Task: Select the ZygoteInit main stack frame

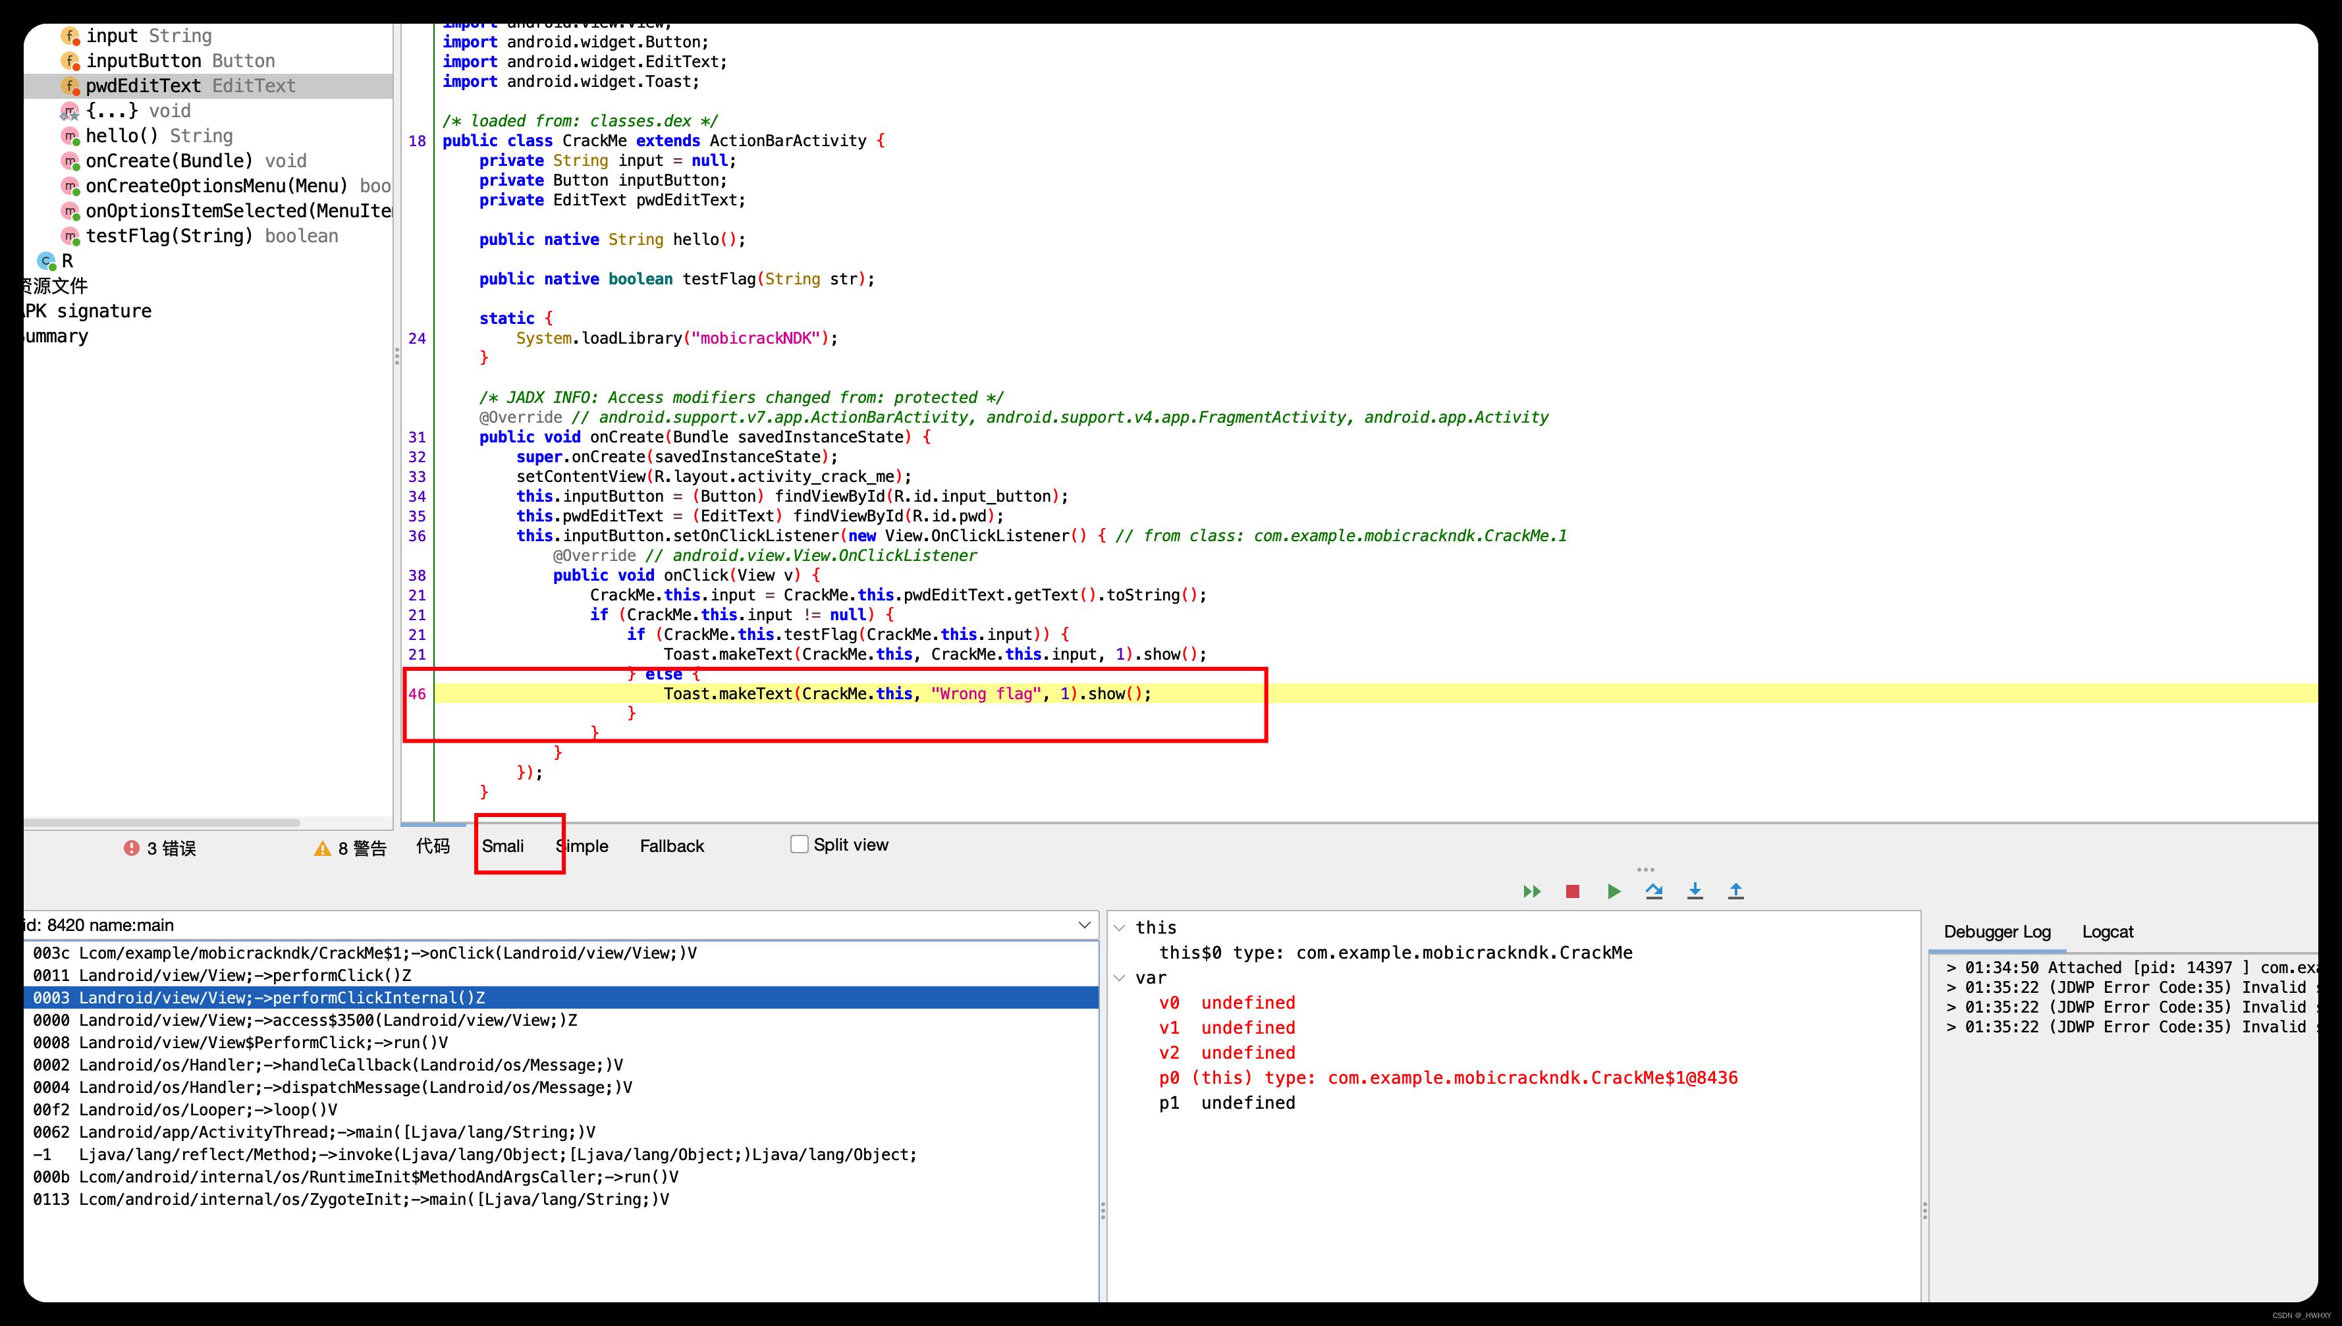Action: click(561, 1200)
